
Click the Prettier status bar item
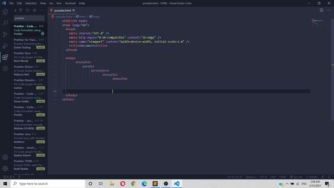[312, 177]
